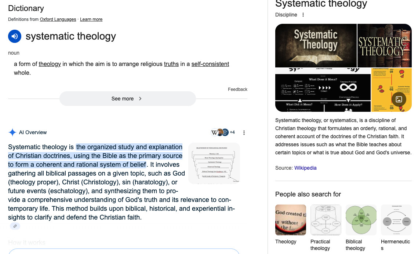This screenshot has width=418, height=254.
Task: Open AI Overview three-dot options menu
Action: 244,133
